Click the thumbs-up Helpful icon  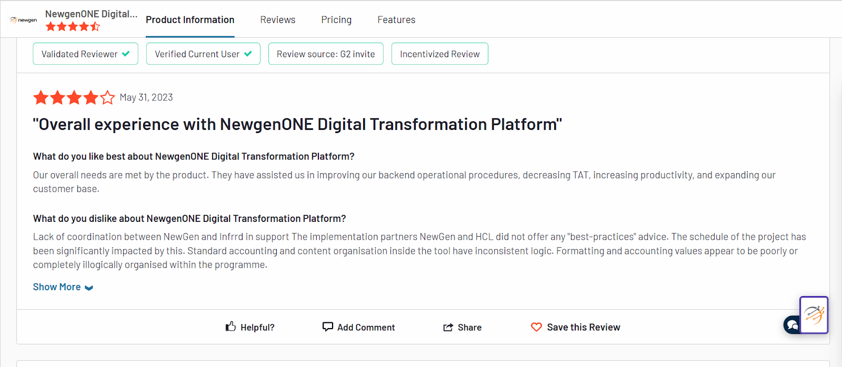[x=230, y=327]
